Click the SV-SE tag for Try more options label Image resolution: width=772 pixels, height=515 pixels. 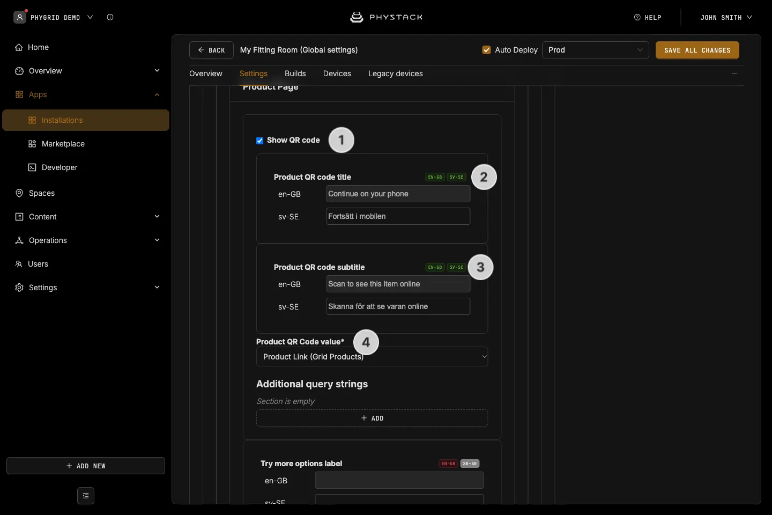click(470, 464)
